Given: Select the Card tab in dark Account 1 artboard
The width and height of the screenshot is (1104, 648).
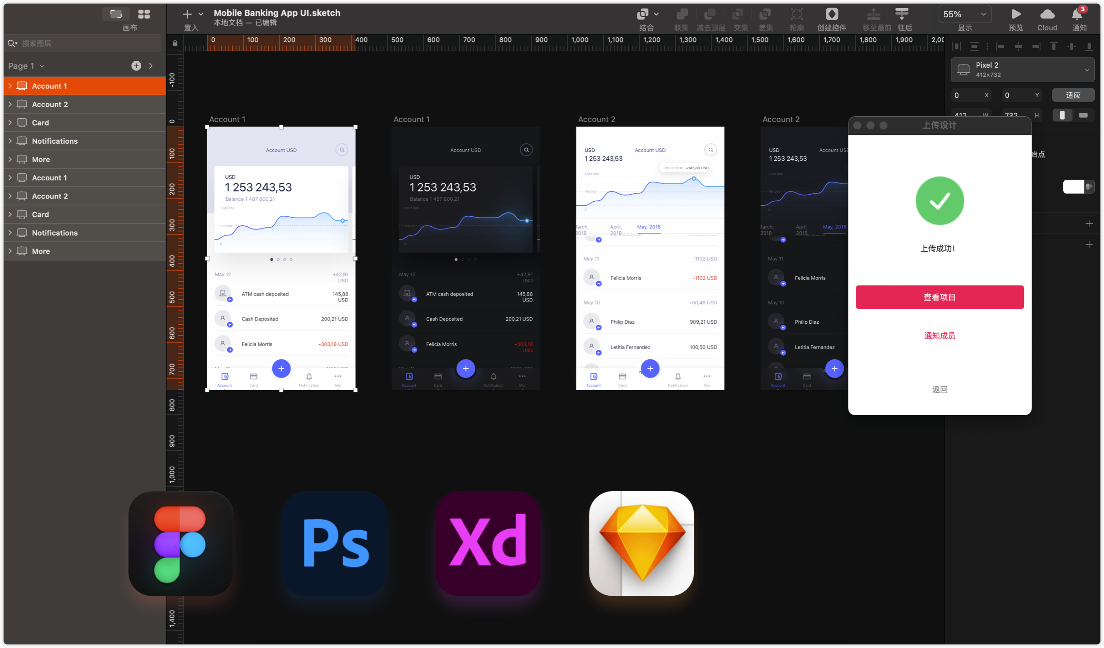Looking at the screenshot, I should click(438, 379).
